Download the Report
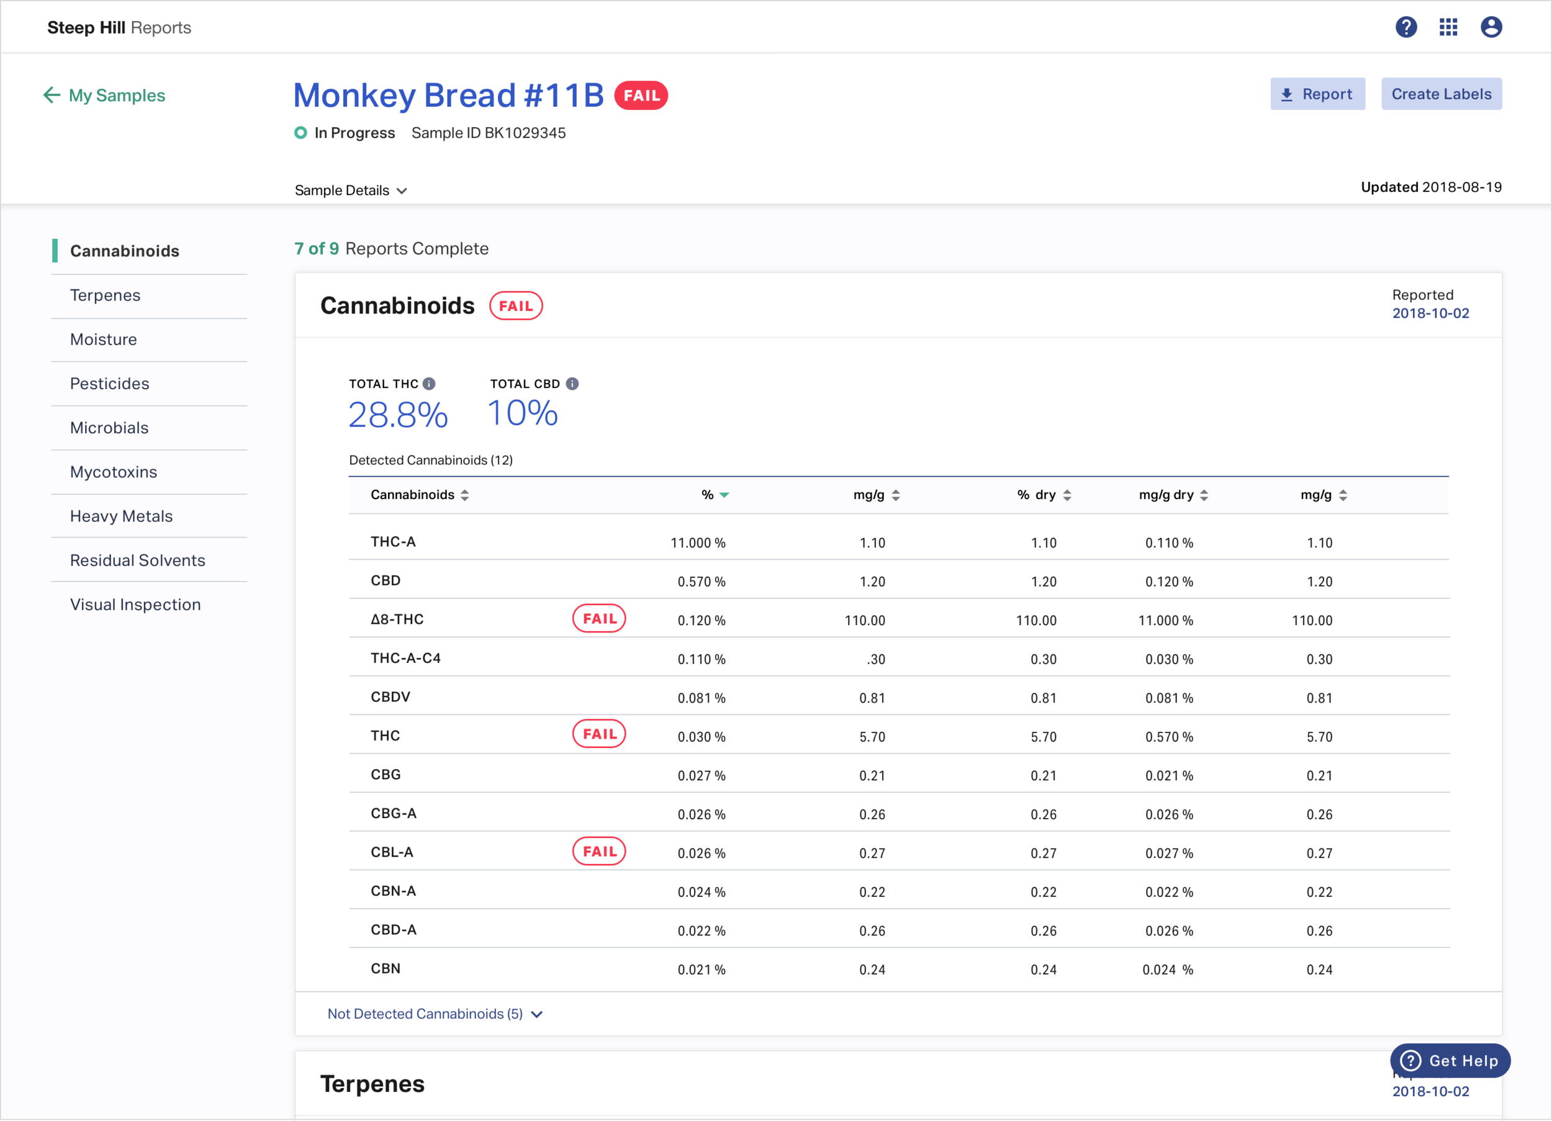The width and height of the screenshot is (1552, 1121). pyautogui.click(x=1317, y=94)
